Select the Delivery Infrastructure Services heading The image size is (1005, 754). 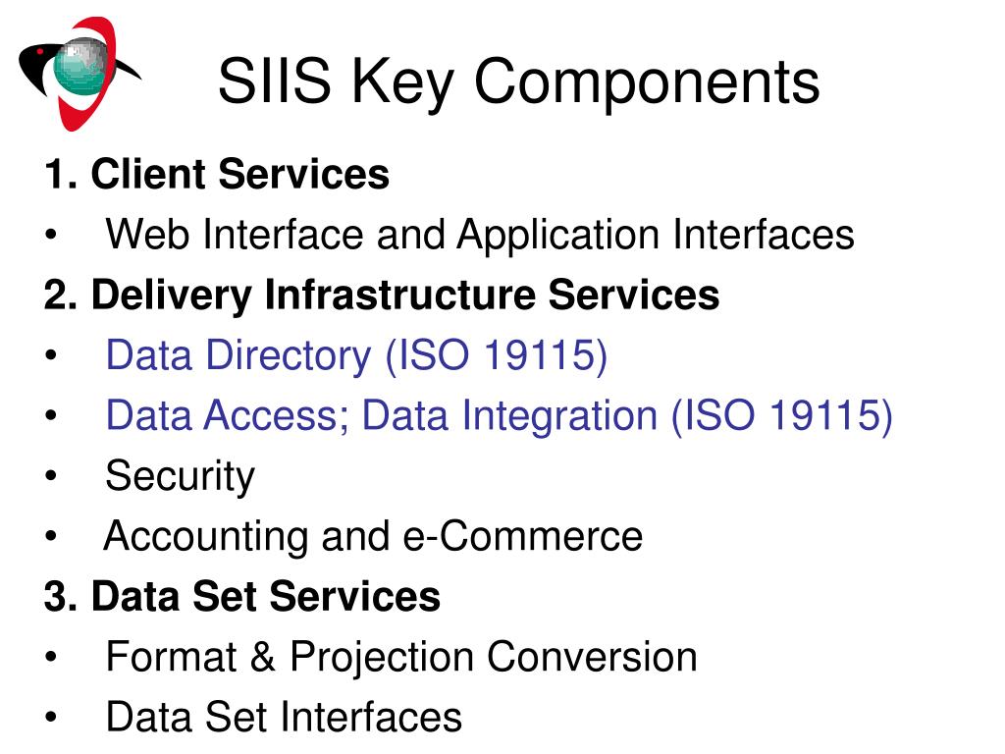coord(382,296)
